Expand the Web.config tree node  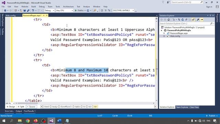point(164,36)
